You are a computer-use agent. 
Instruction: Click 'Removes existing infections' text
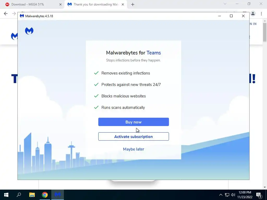coord(126,73)
